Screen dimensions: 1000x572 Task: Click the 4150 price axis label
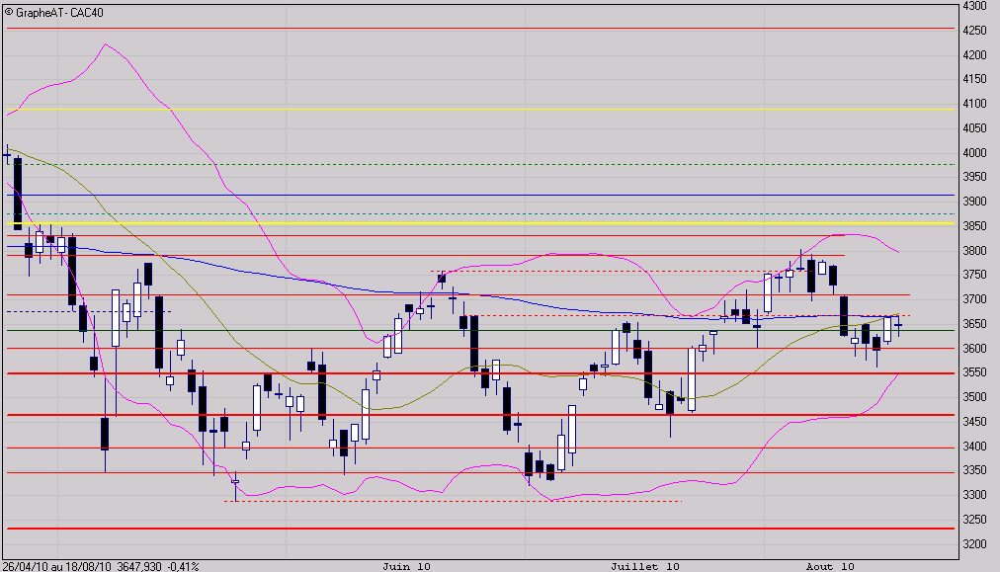pos(974,79)
